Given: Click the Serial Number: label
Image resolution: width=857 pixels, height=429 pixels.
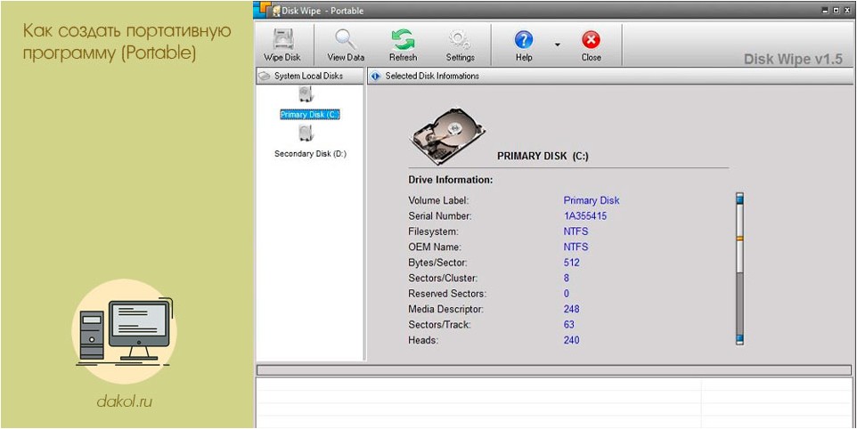Looking at the screenshot, I should click(x=439, y=216).
